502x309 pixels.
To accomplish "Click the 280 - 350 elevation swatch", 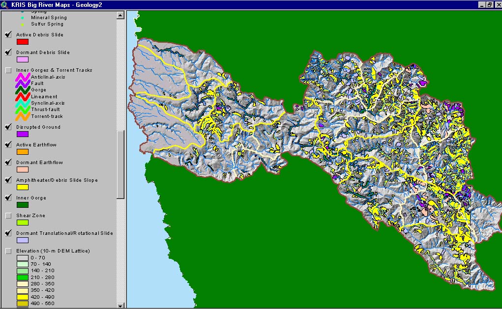I will click(23, 284).
